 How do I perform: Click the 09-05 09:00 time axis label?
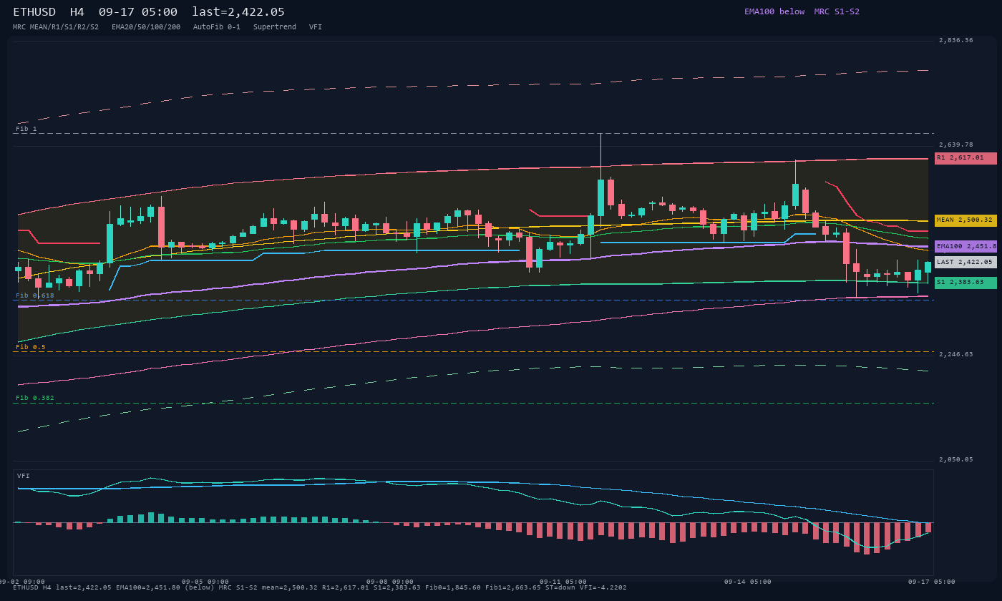tap(205, 582)
